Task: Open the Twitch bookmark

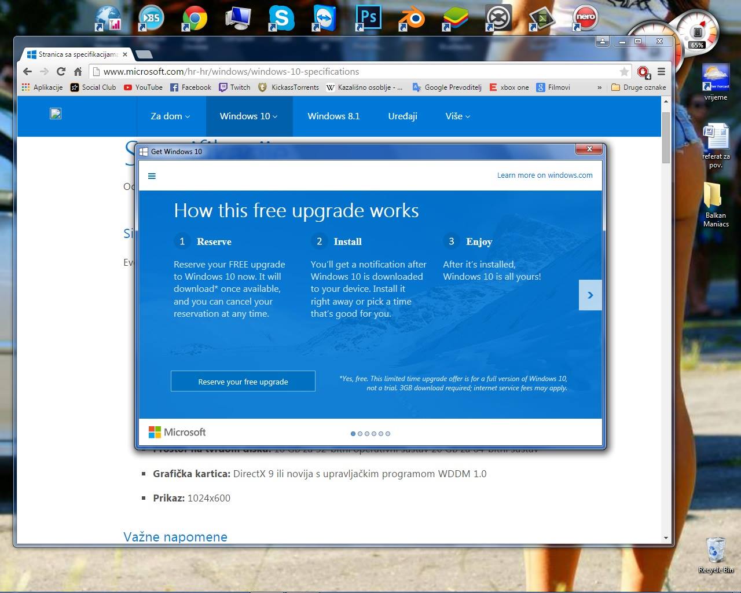Action: click(234, 87)
